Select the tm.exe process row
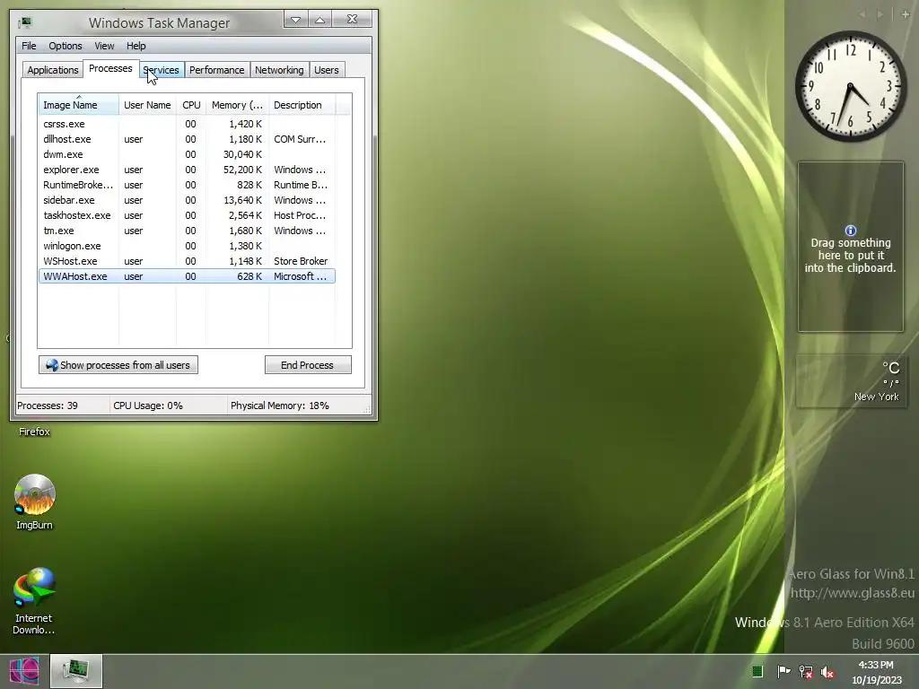Viewport: 919px width, 689px height. pyautogui.click(x=187, y=231)
